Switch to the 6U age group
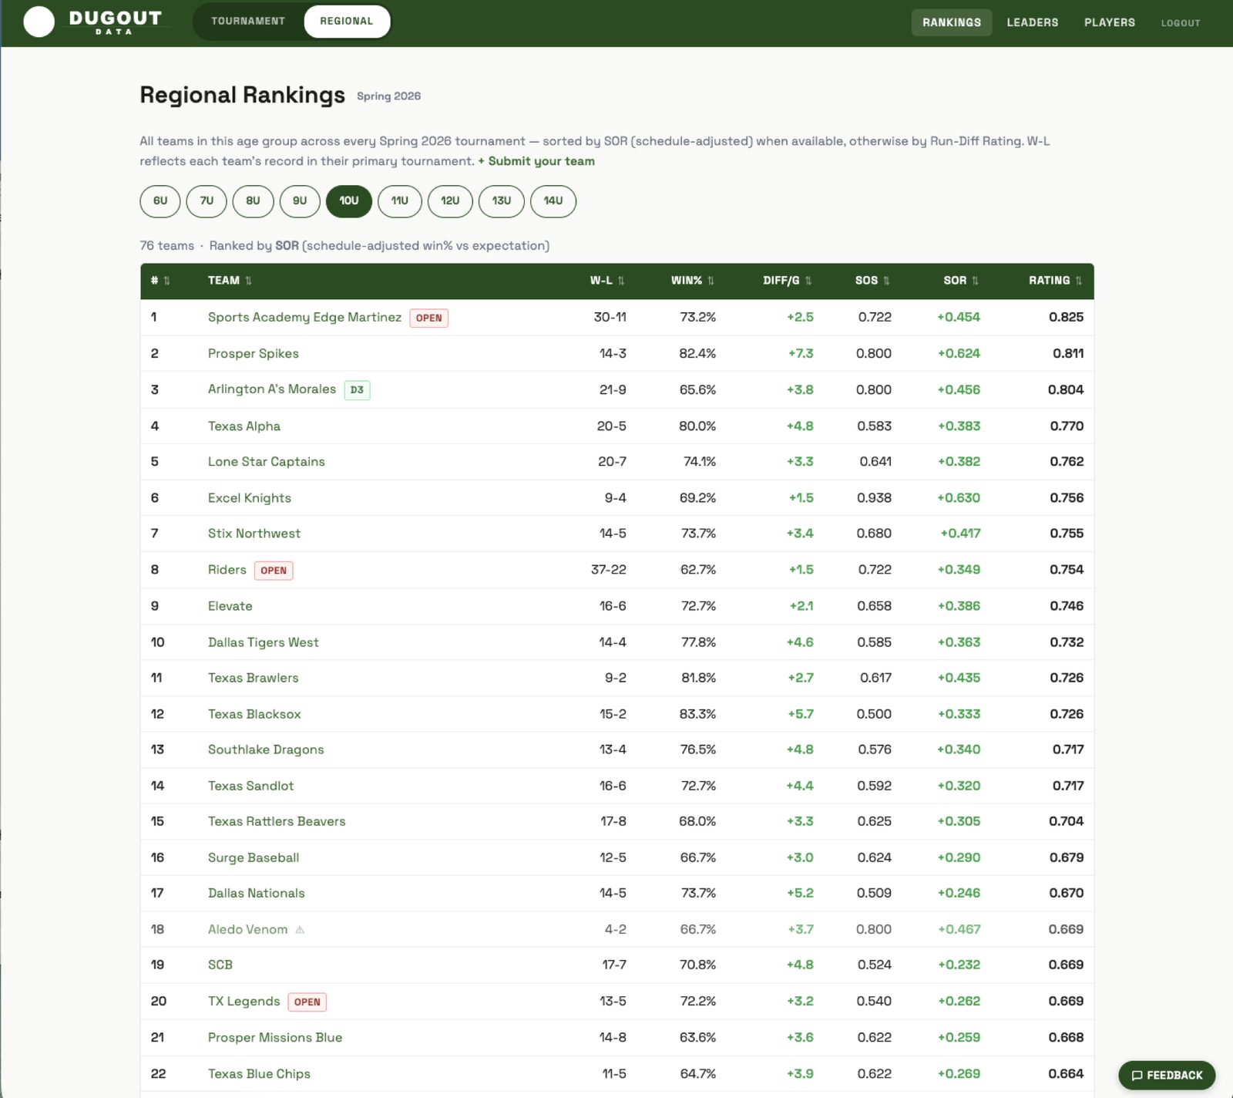1233x1098 pixels. [x=160, y=201]
